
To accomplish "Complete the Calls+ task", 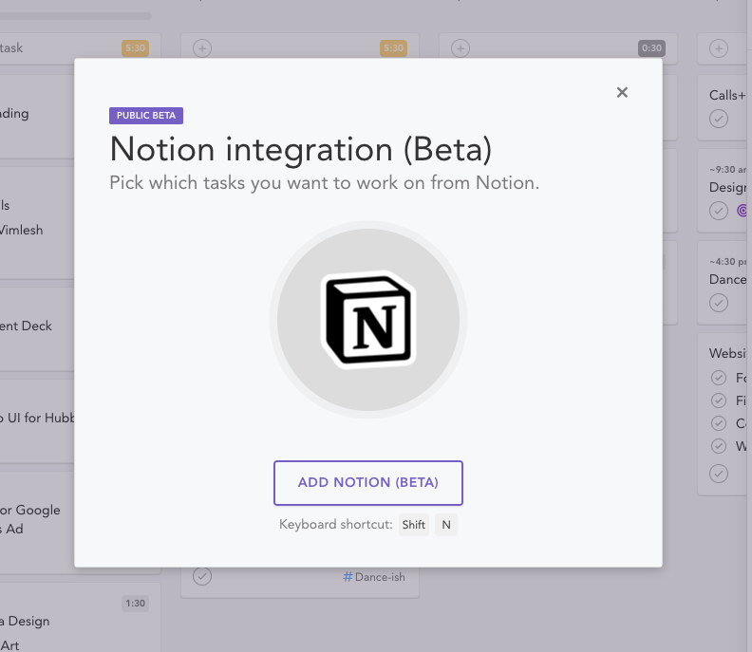I will (x=719, y=119).
